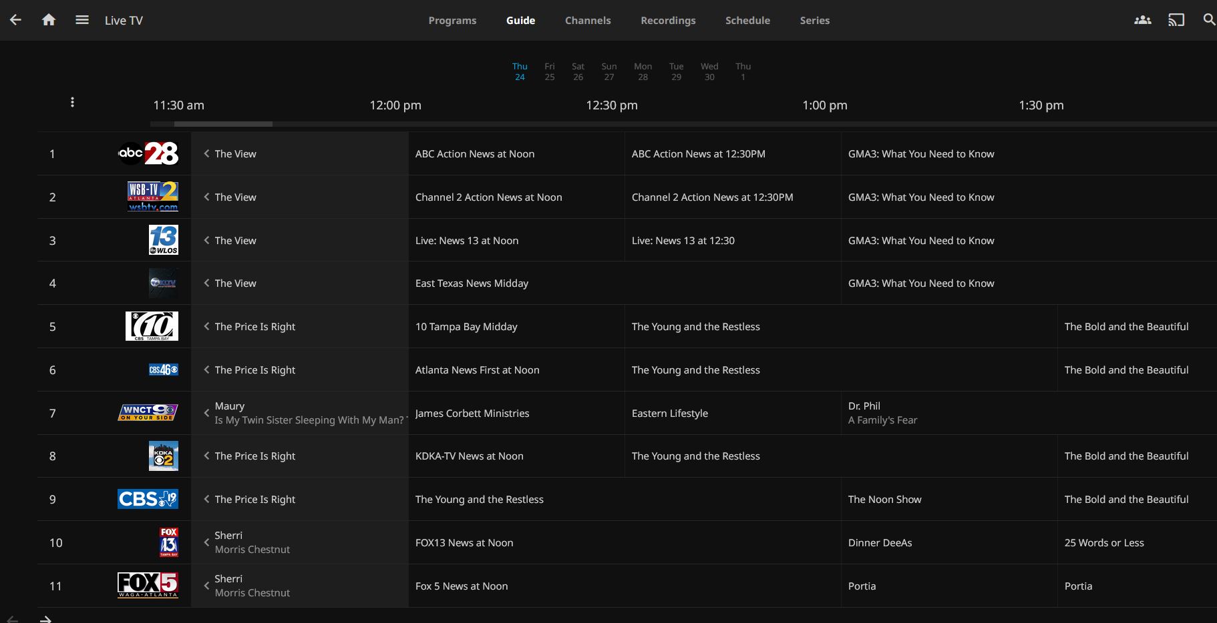Click the back arrow icon
The width and height of the screenshot is (1217, 623).
[15, 20]
